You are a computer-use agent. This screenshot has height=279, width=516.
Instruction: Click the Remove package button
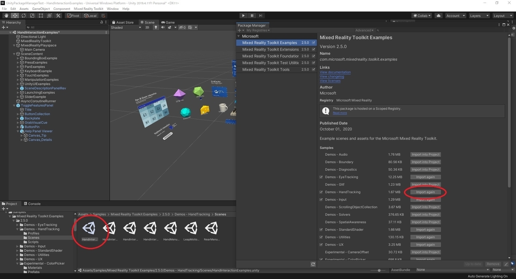[x=493, y=264]
